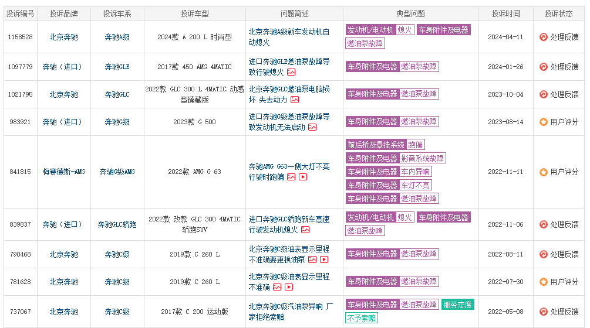The width and height of the screenshot is (590, 328).
Task: Click 处理反馈 status icon for complaint 1021795
Action: coord(544,94)
